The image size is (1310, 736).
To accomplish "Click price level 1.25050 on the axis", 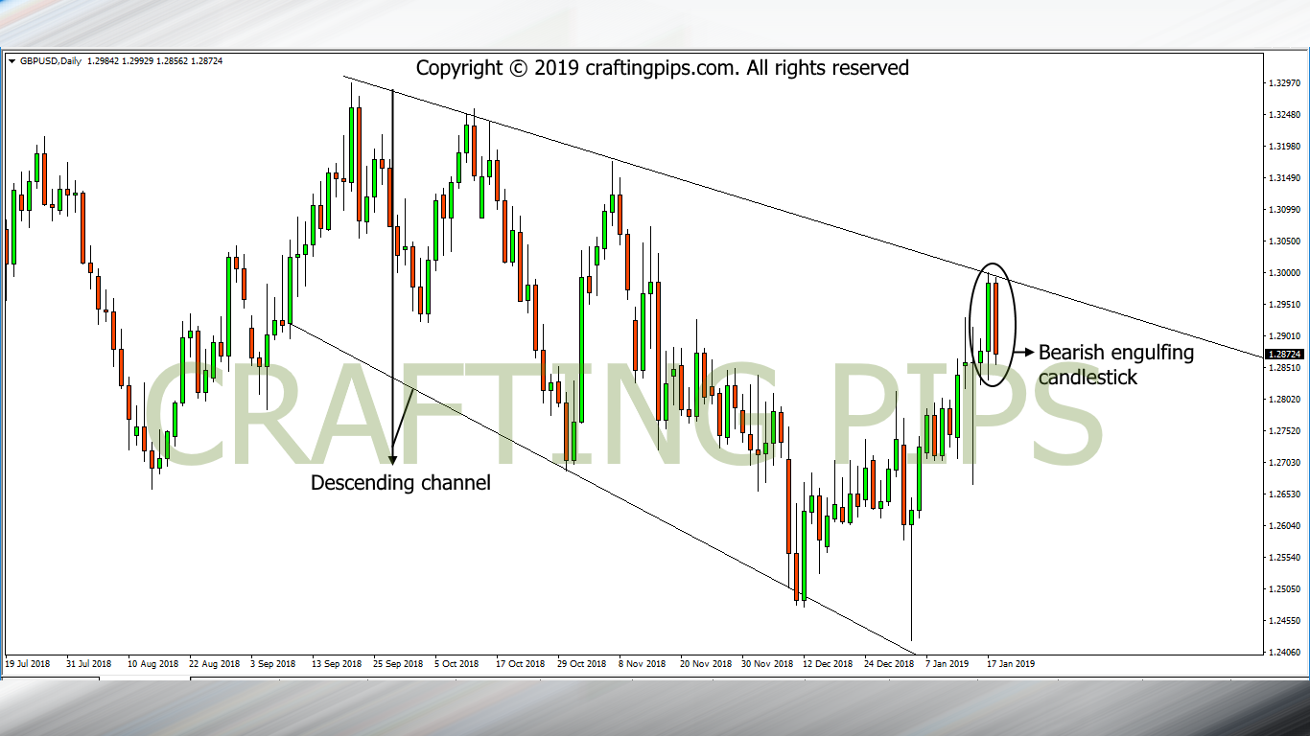I will point(1283,589).
